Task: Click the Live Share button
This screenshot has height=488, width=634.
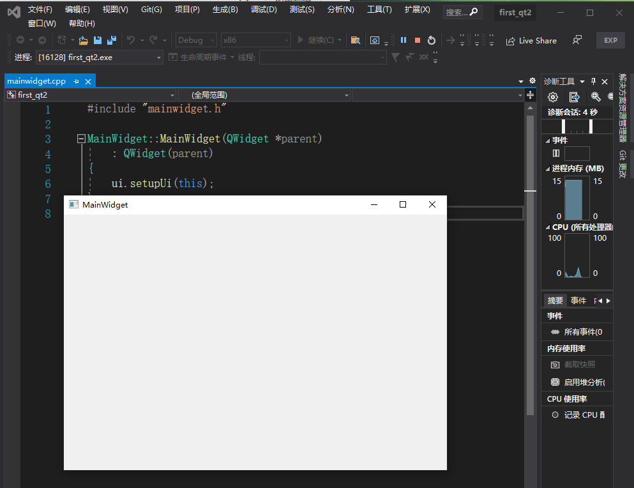Action: point(531,40)
